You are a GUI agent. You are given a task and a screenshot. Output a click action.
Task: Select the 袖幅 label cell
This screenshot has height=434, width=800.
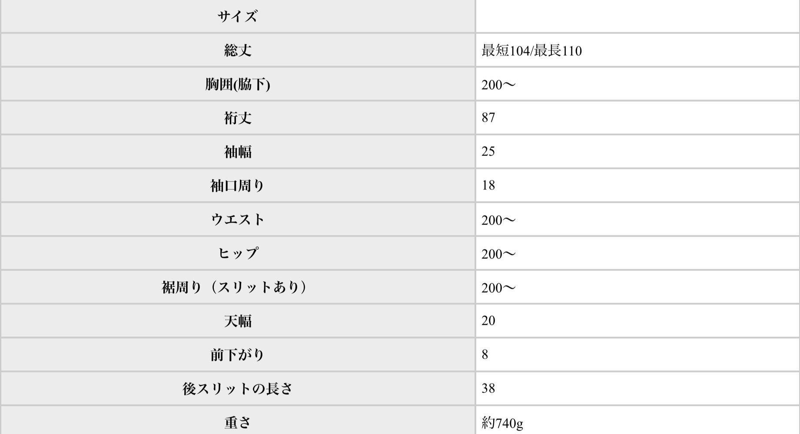coord(237,151)
